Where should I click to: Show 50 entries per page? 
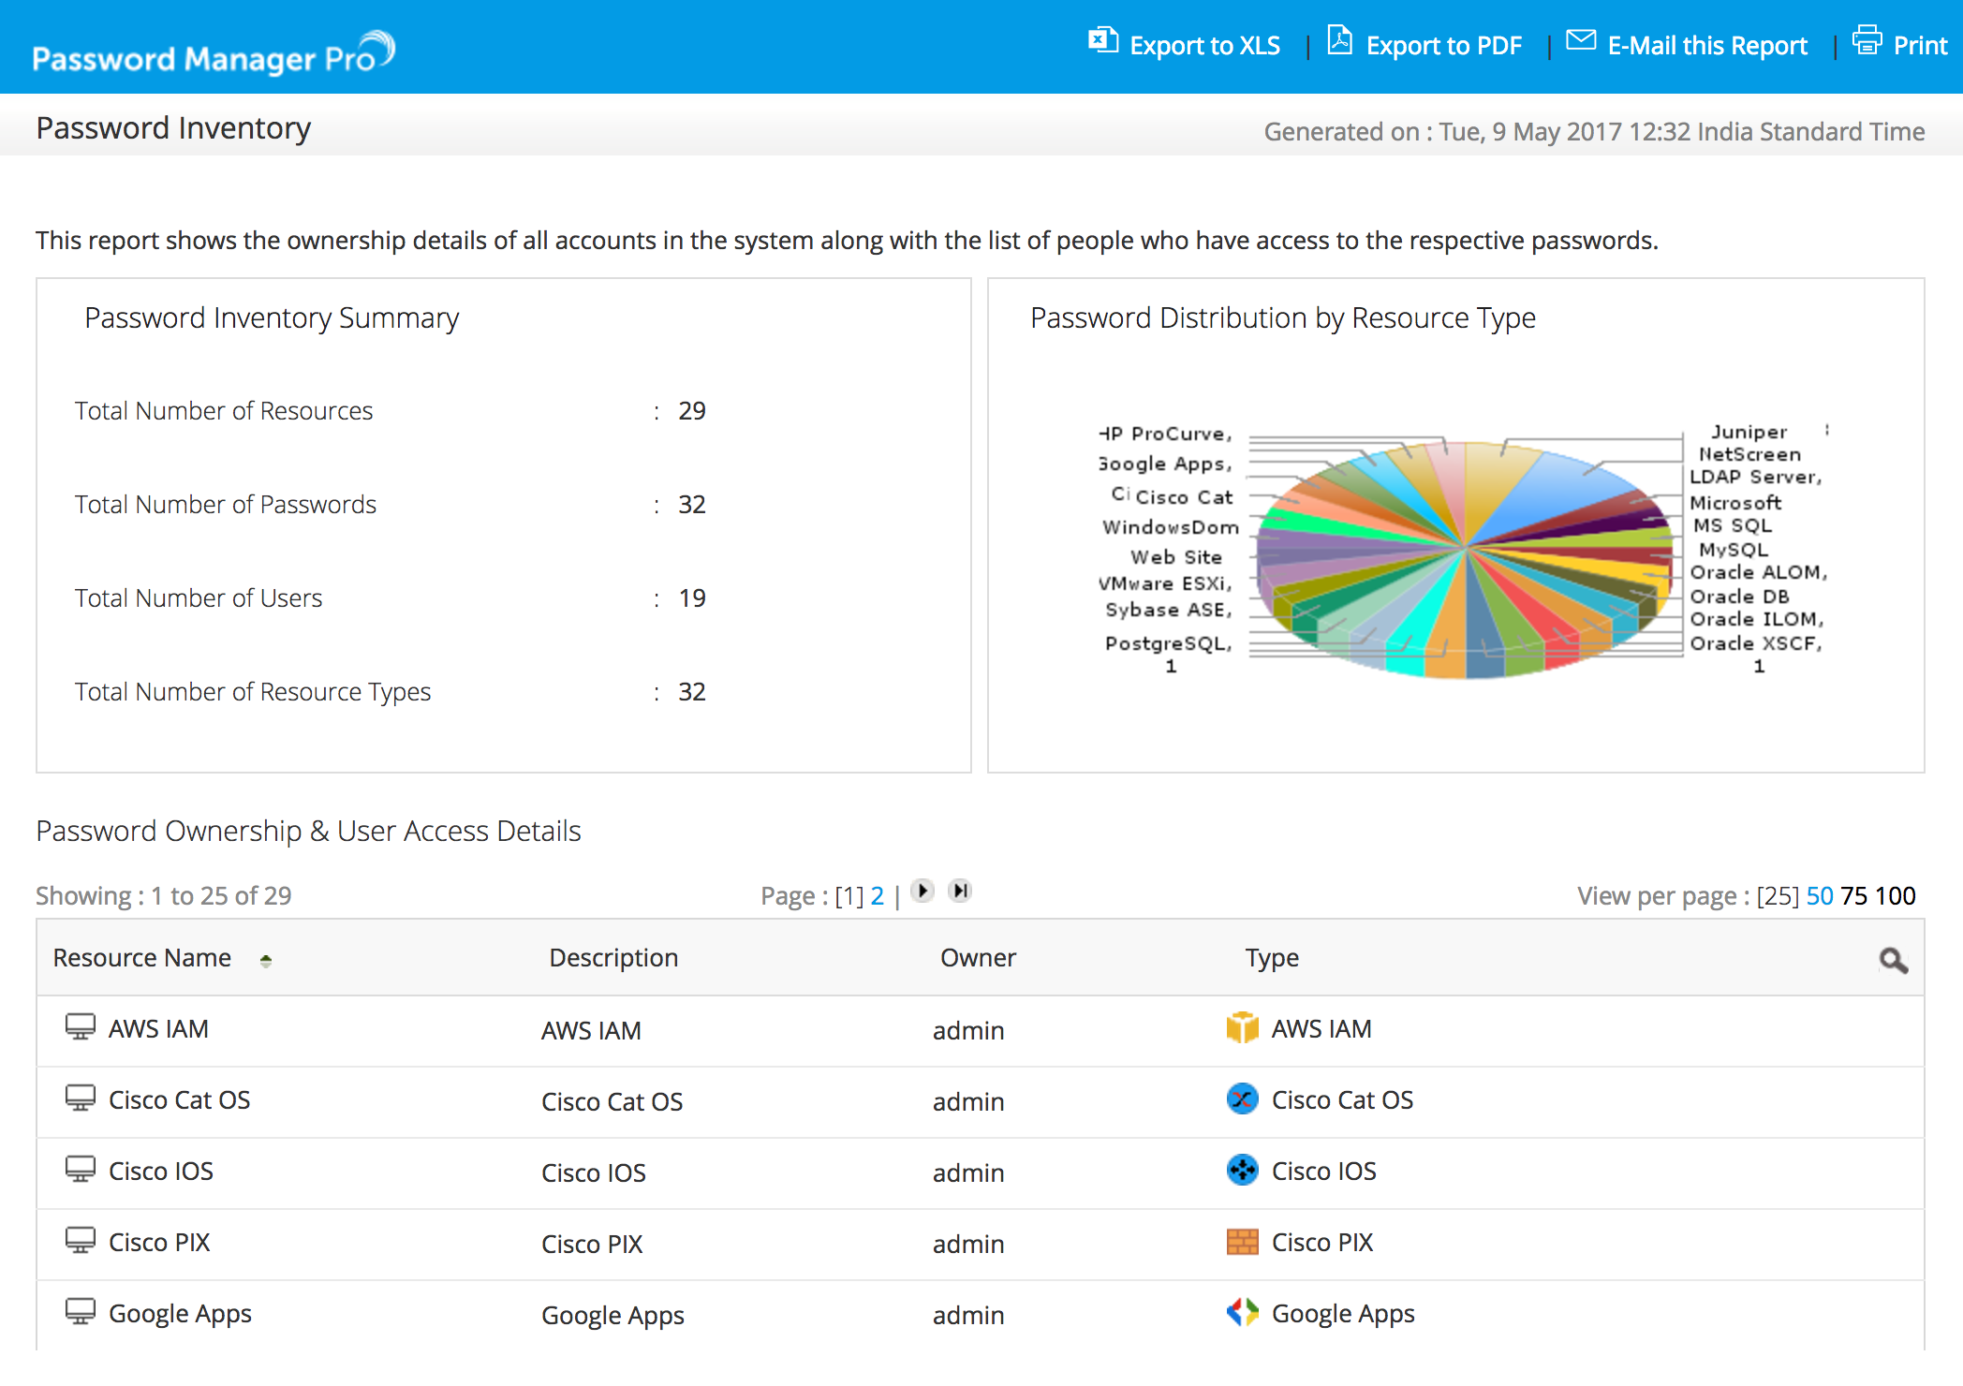click(x=1819, y=896)
